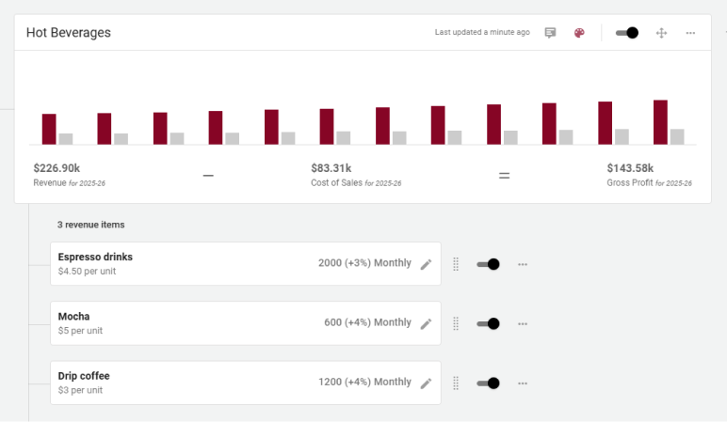Toggle Hot Beverages section switch
Image resolution: width=727 pixels, height=422 pixels.
click(x=627, y=33)
